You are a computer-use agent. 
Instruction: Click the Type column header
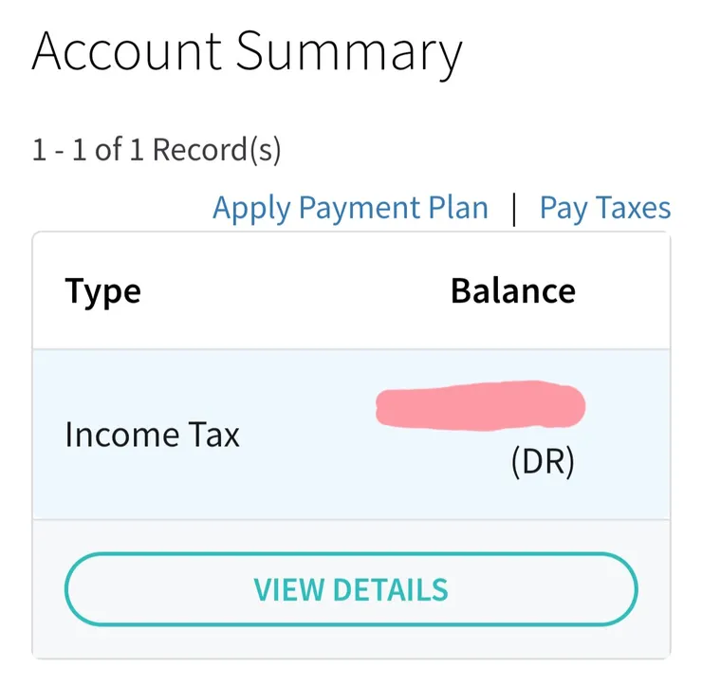[x=102, y=290]
